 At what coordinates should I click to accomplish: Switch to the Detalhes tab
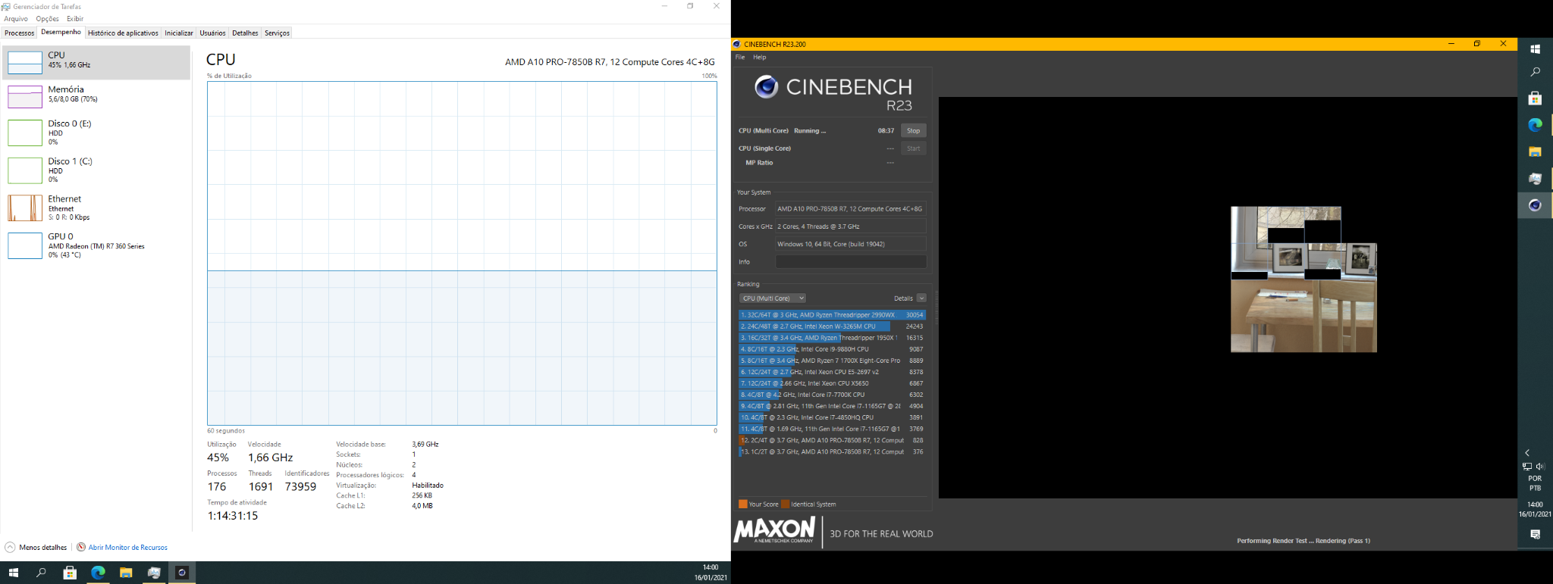245,33
